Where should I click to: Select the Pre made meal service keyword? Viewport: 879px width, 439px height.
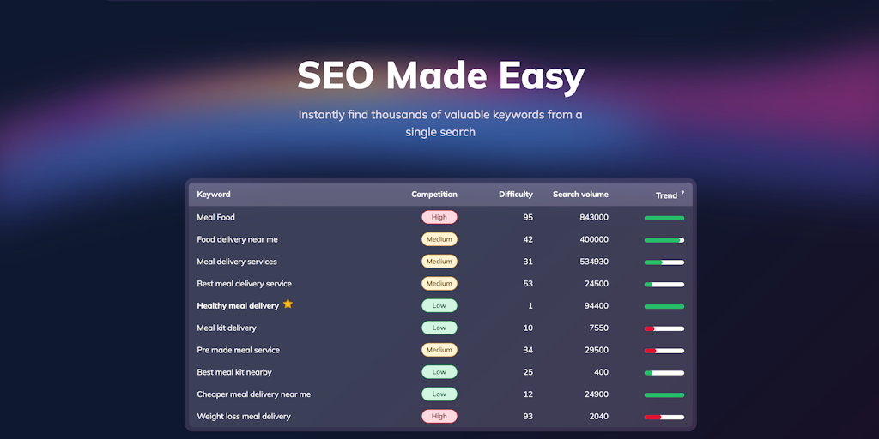pos(239,350)
